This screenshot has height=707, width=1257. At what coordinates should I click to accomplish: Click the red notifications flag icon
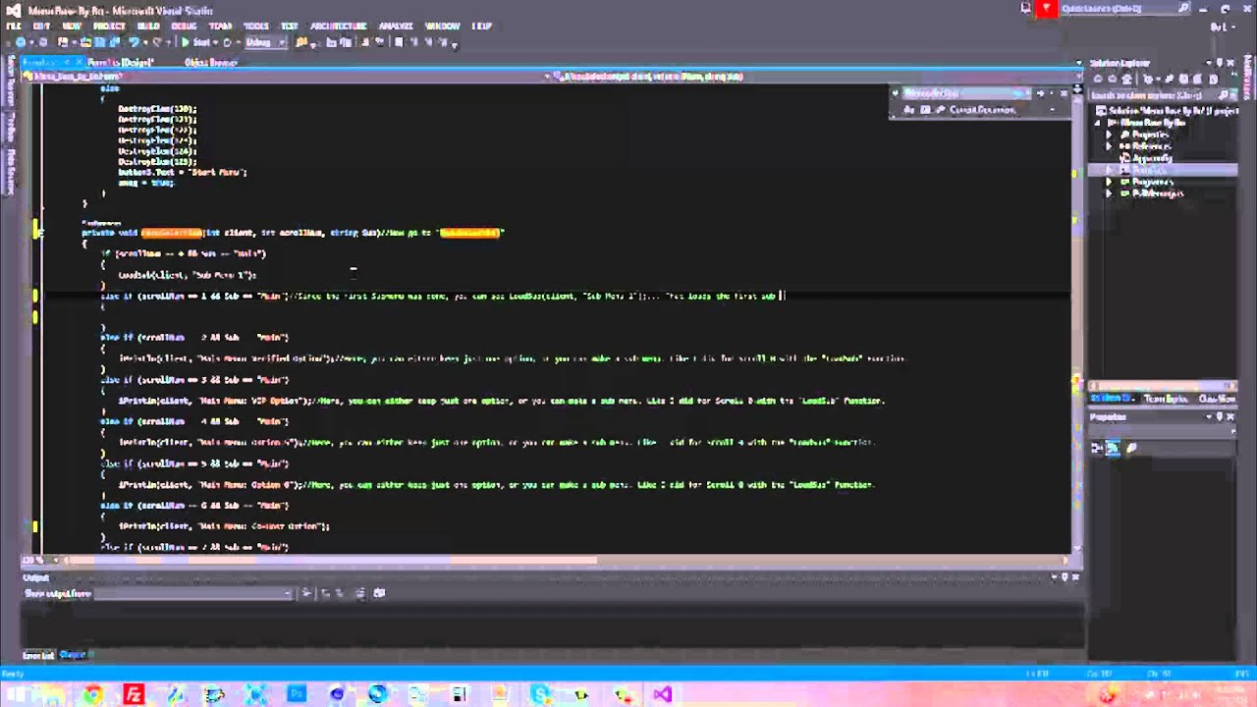tap(1047, 9)
